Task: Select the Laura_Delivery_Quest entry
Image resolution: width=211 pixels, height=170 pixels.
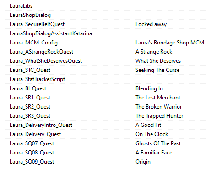Action: tap(35, 134)
